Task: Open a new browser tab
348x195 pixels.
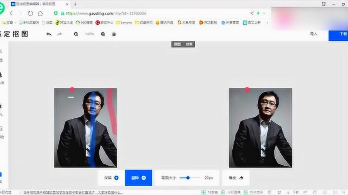Action: tap(75, 4)
